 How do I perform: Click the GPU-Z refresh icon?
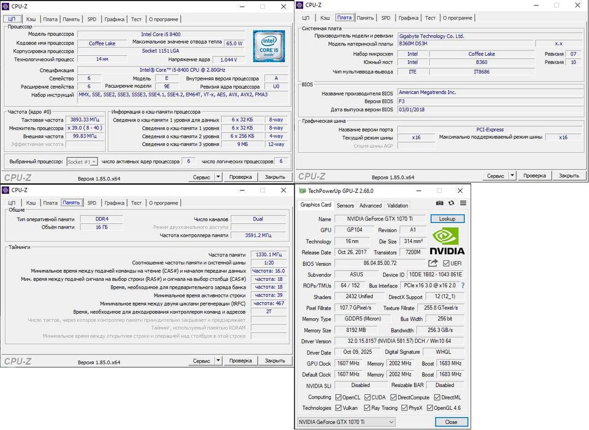(451, 203)
